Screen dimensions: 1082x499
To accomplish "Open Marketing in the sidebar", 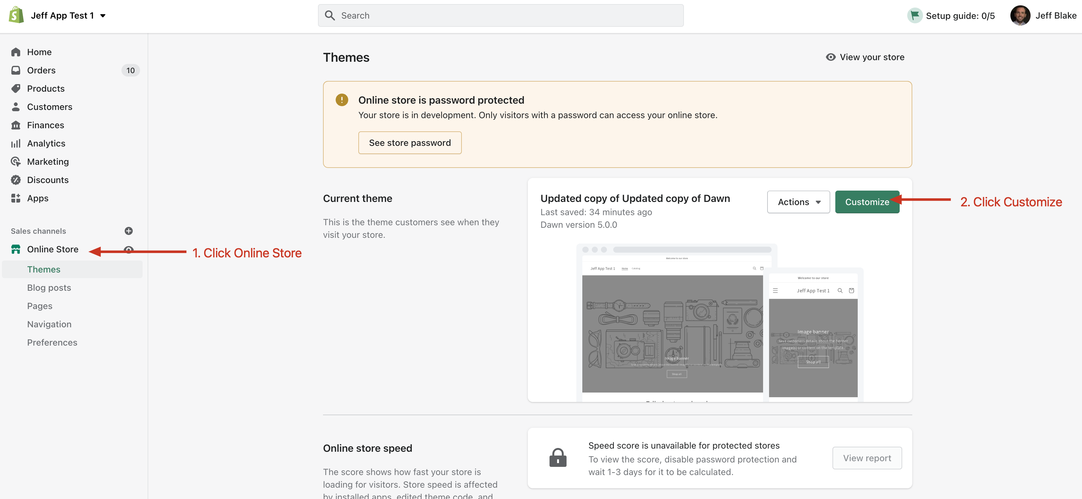I will [x=48, y=162].
